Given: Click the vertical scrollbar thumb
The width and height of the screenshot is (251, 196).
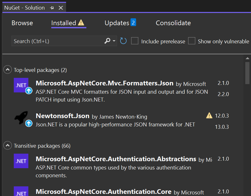Looking at the screenshot, I should click(247, 73).
